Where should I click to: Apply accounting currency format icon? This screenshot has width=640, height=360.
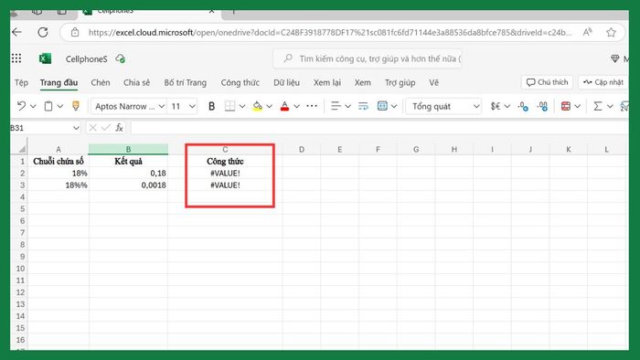click(496, 106)
